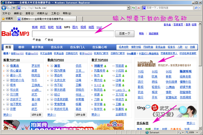Viewport: 203px width, 135px height.
Task: Click 试听全部 under 歌曲TOP500
Action: pos(80,115)
